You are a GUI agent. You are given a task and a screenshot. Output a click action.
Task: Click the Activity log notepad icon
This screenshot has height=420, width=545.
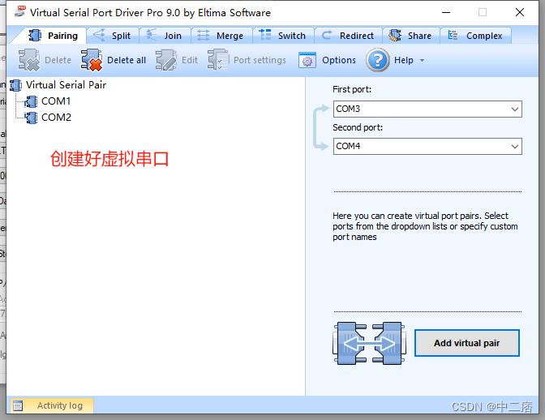(18, 405)
